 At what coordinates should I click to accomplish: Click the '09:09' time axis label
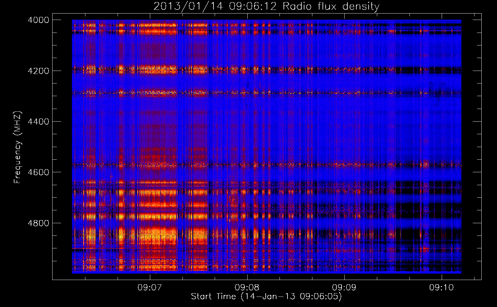pyautogui.click(x=344, y=288)
